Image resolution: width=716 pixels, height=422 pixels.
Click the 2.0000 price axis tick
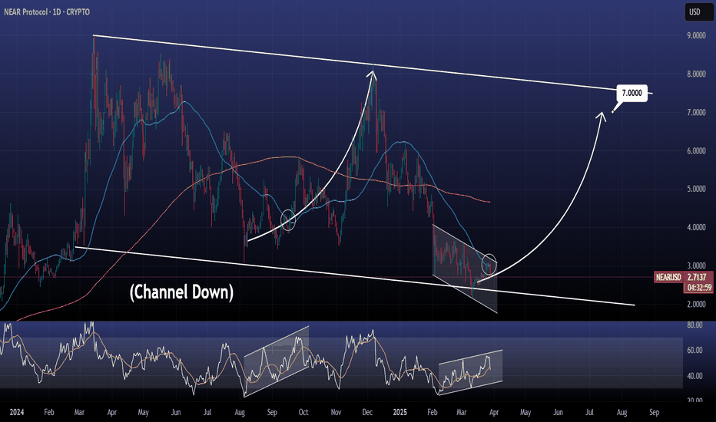tap(696, 305)
